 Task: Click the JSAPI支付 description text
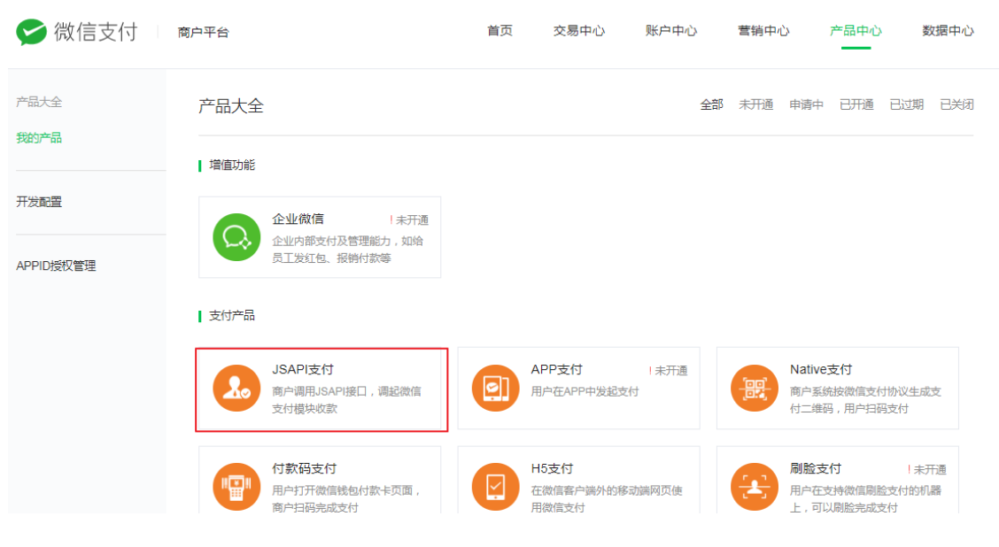click(346, 400)
